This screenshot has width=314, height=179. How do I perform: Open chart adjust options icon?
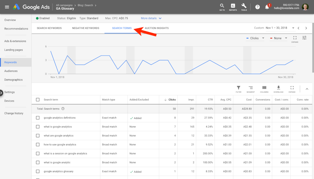(x=304, y=38)
